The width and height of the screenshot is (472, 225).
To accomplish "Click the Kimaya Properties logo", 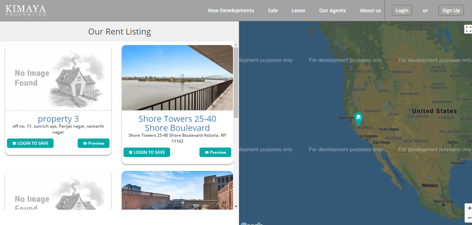I will point(26,10).
